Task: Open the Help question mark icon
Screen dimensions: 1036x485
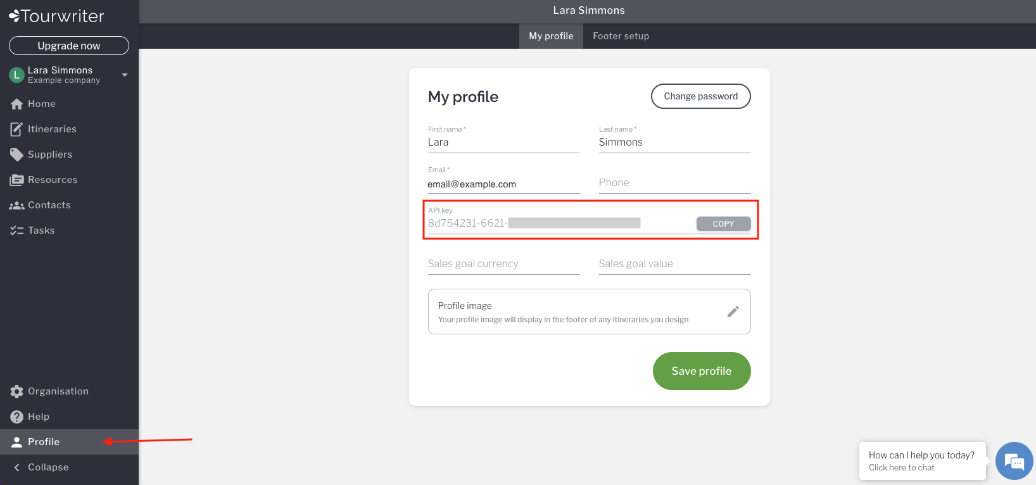Action: (x=16, y=417)
